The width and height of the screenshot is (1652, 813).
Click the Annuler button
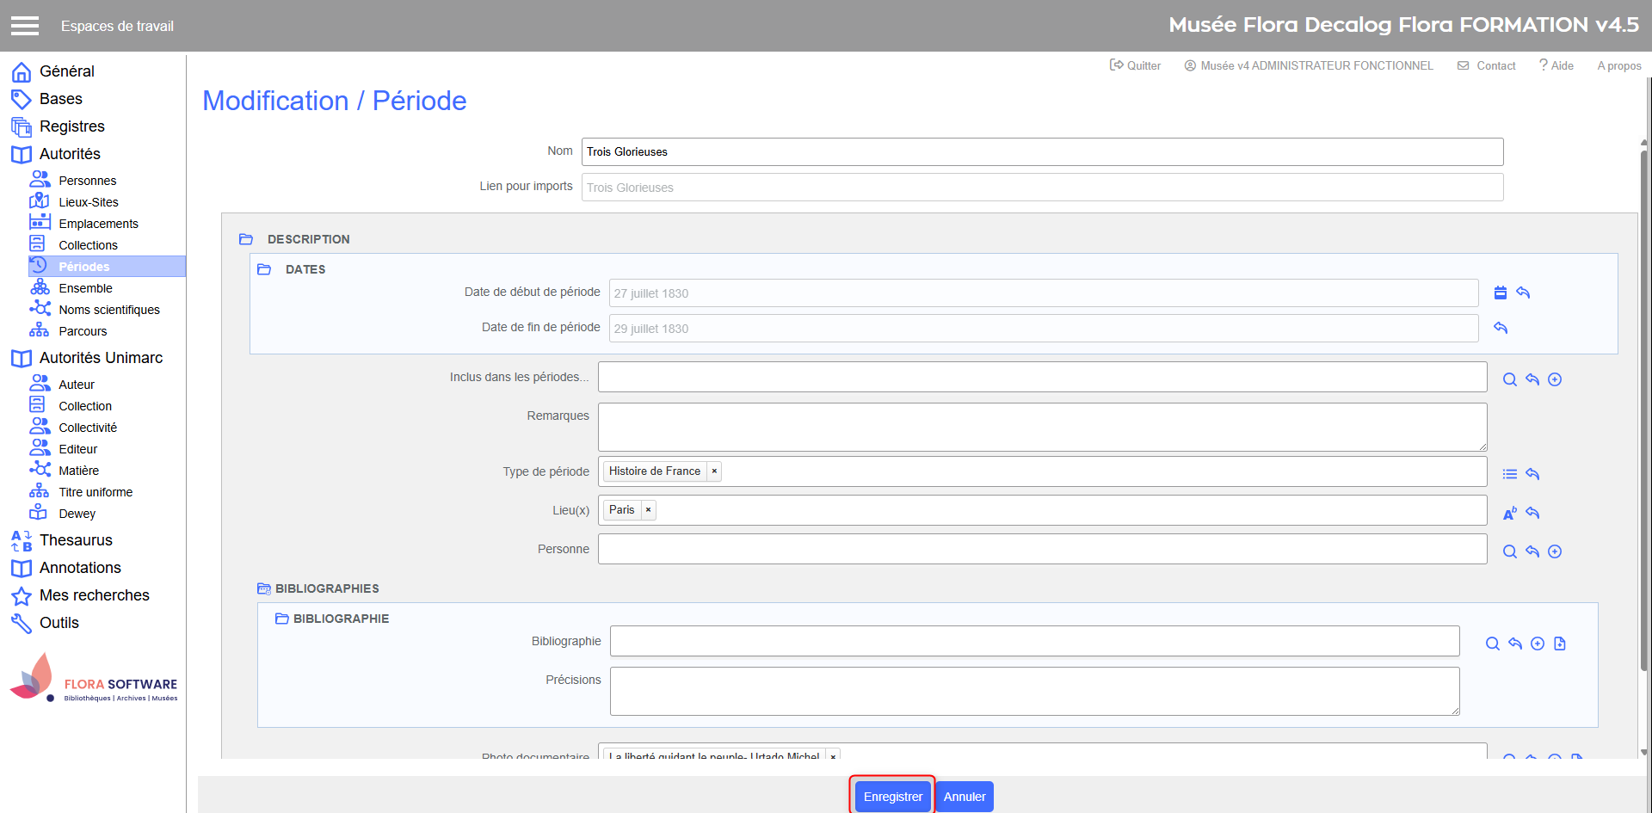point(964,797)
